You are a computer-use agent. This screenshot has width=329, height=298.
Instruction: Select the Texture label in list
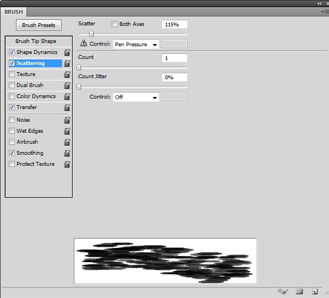[26, 74]
